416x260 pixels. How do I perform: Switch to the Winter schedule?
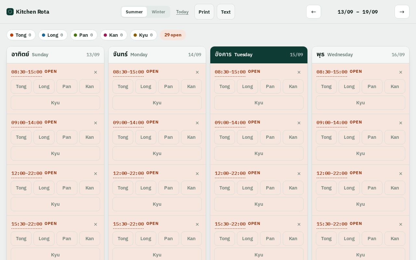[158, 12]
